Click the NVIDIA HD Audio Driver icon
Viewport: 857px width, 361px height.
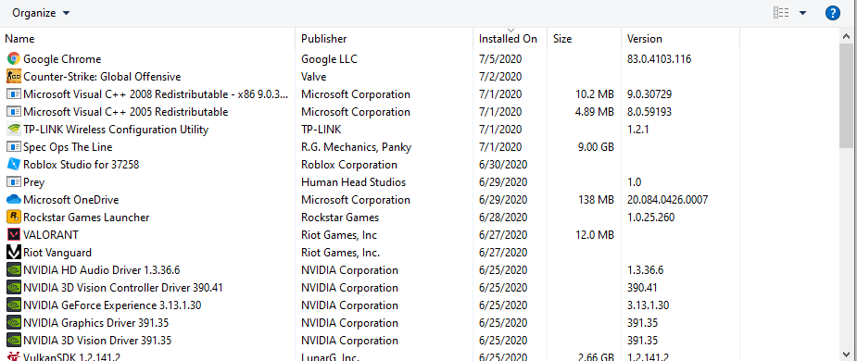tap(14, 269)
